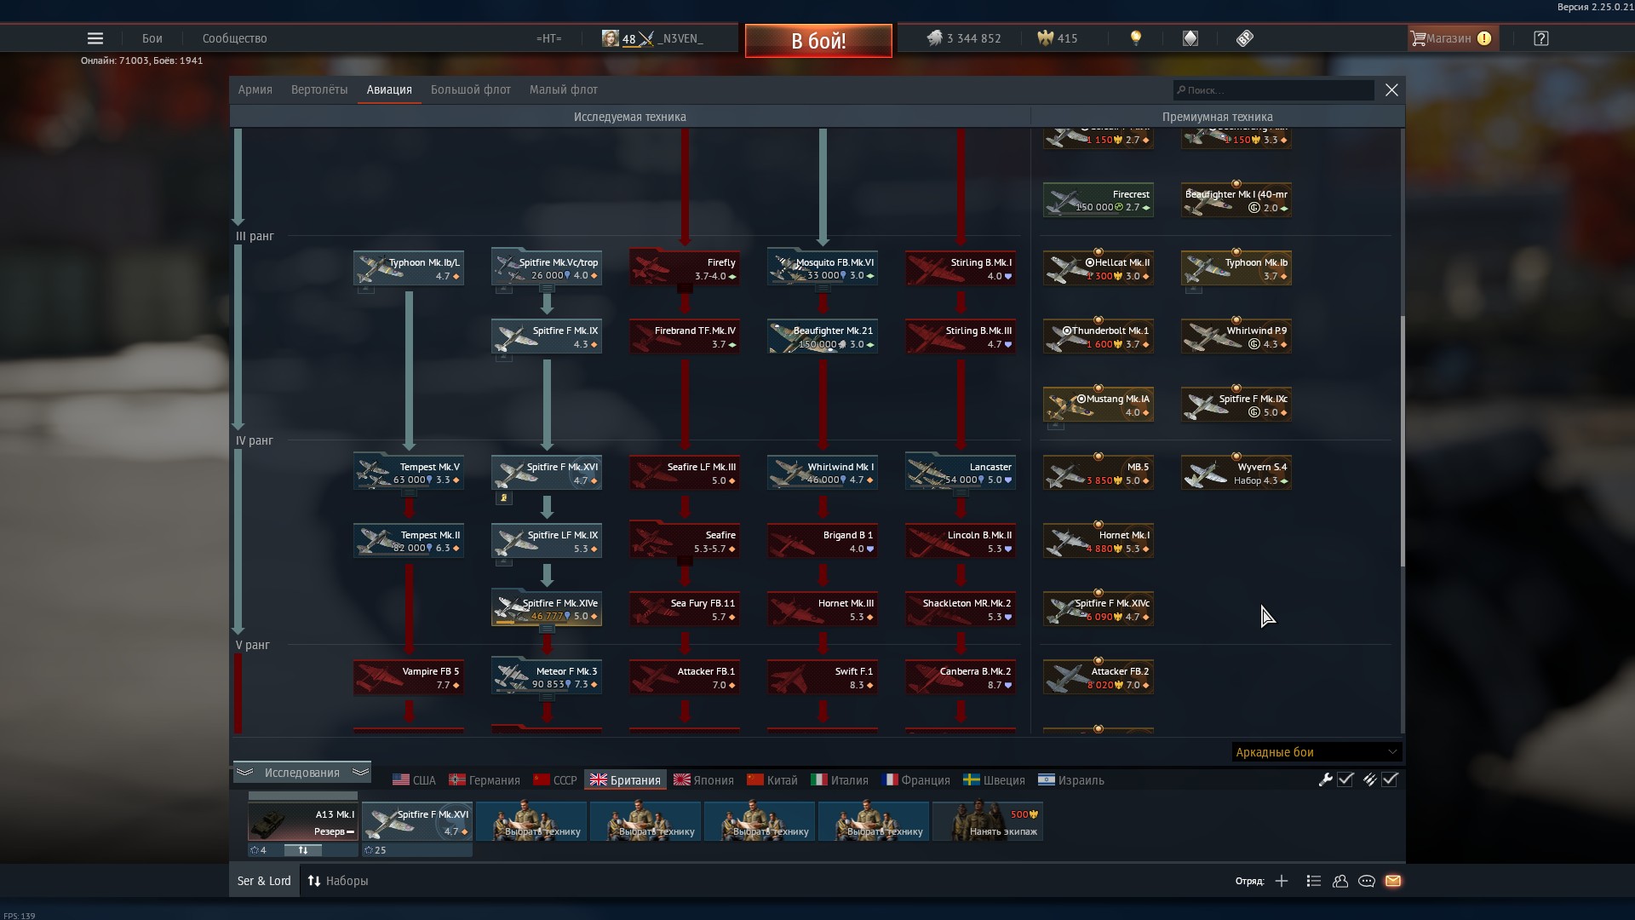This screenshot has height=920, width=1635.
Task: Select the США nation
Action: [414, 780]
